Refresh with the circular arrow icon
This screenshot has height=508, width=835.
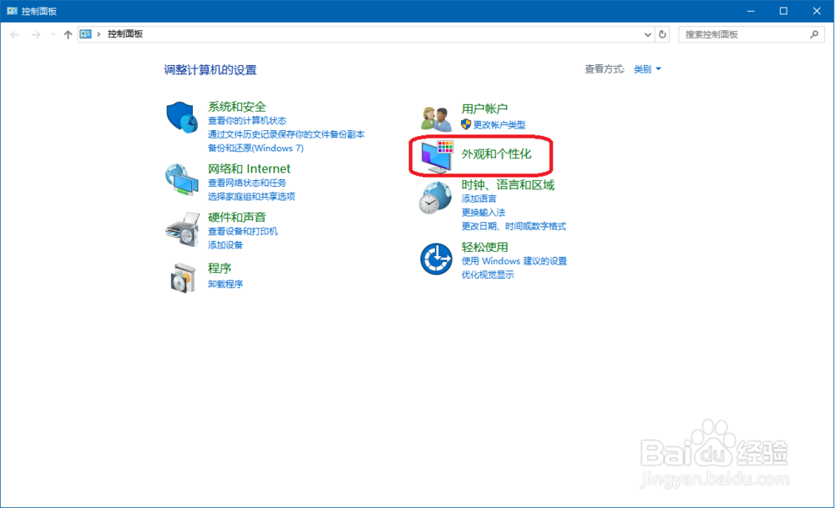click(x=663, y=34)
